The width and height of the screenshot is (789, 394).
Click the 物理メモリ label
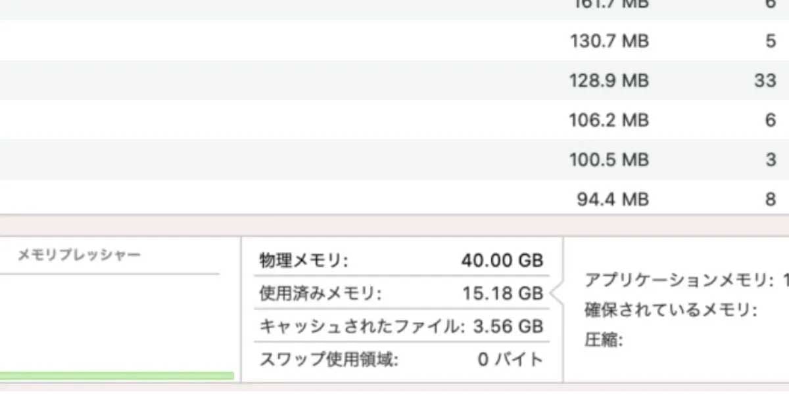point(303,261)
